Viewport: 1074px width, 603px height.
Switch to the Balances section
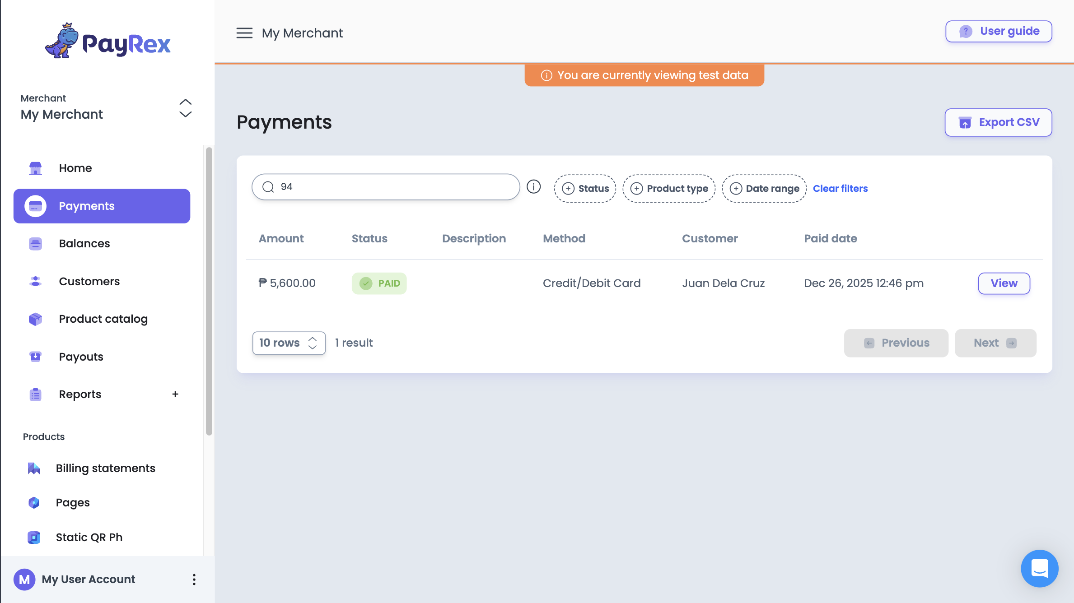tap(84, 243)
